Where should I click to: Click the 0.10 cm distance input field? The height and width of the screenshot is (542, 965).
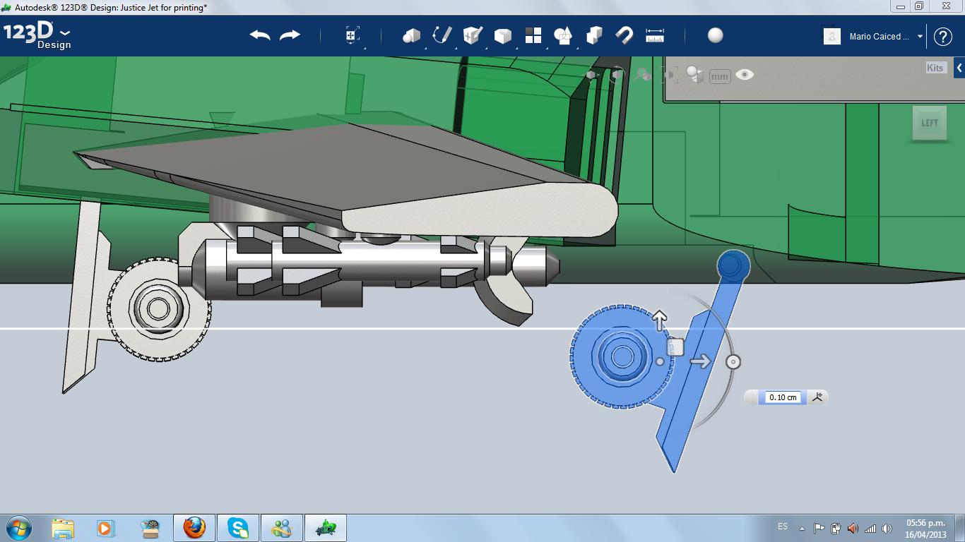(x=783, y=397)
